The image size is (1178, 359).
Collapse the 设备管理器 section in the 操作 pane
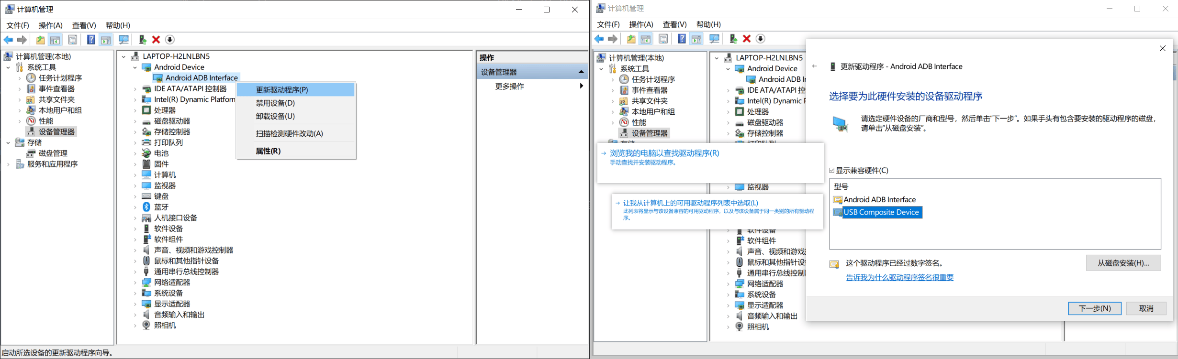point(581,72)
